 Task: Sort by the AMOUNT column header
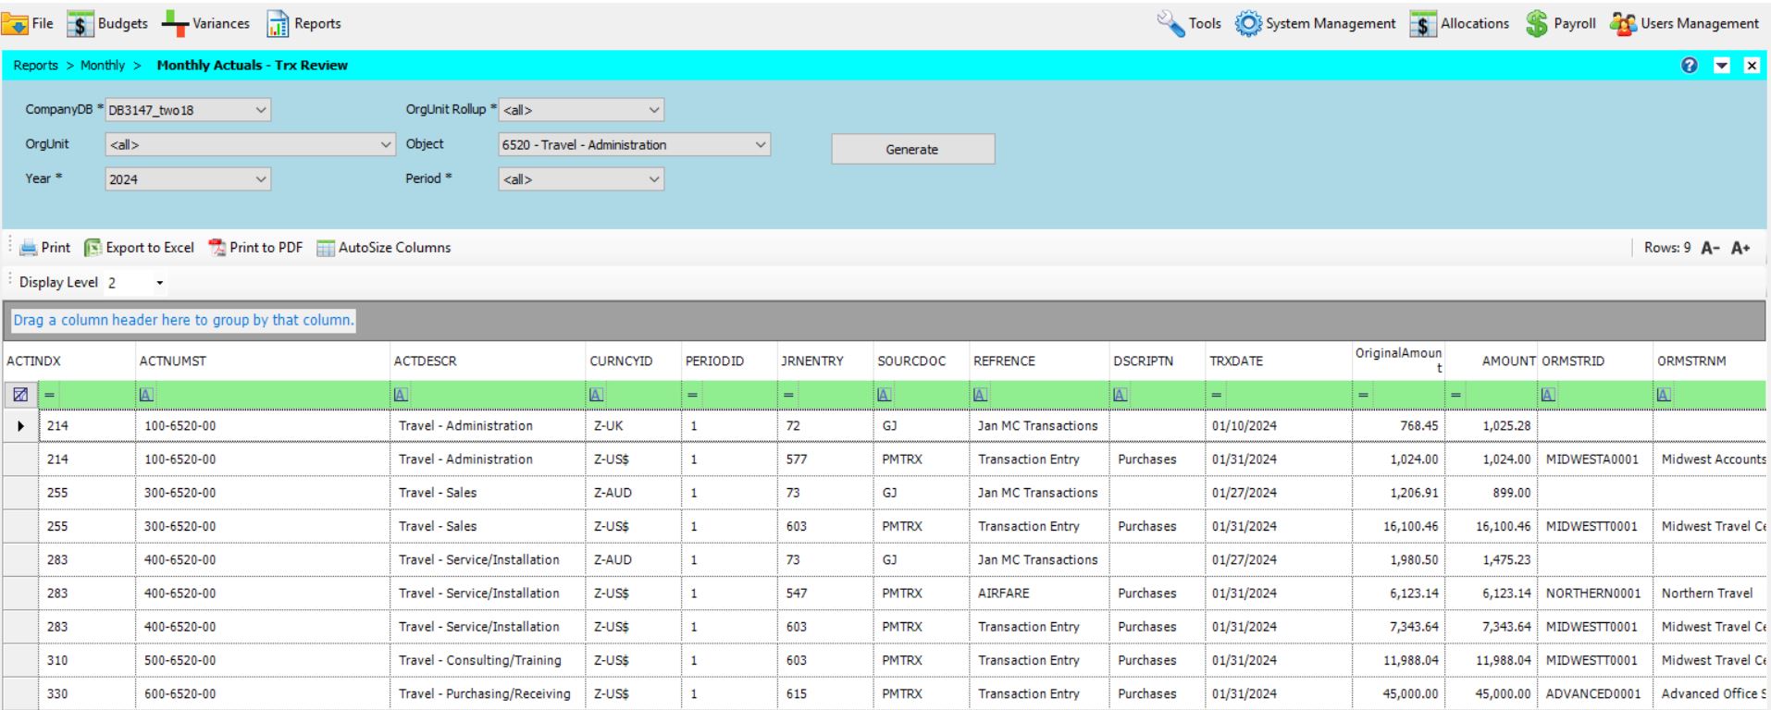[x=1491, y=361]
